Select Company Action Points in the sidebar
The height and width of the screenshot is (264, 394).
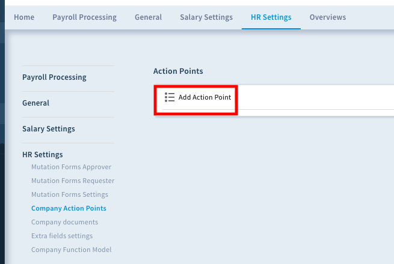[x=69, y=208]
